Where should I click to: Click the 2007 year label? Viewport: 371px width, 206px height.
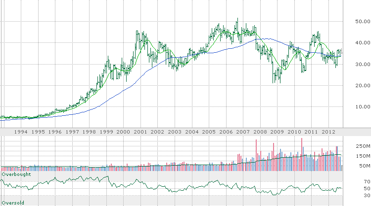coord(243,132)
